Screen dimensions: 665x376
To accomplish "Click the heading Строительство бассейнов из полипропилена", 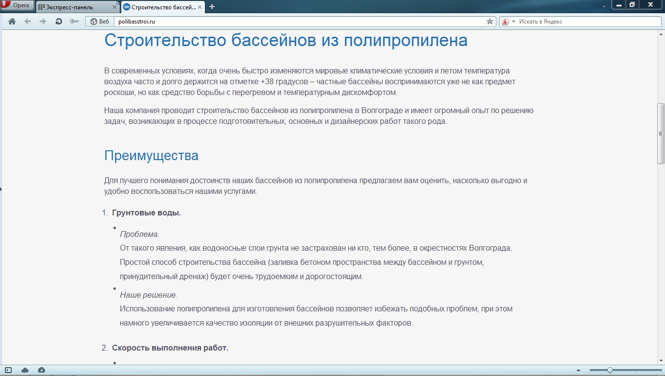I will click(x=286, y=40).
